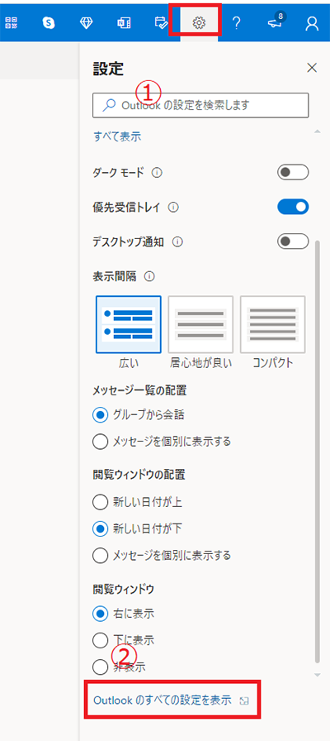Turn off the 優先受信トレイ switch
The width and height of the screenshot is (330, 741).
tap(293, 207)
